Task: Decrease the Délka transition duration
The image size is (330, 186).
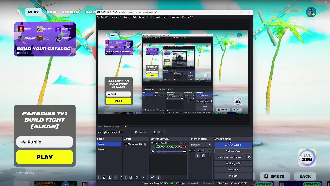Action: (209, 152)
